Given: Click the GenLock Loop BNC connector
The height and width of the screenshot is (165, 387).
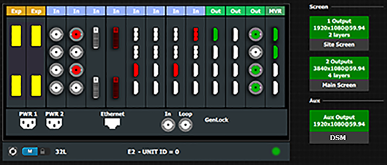Looking at the screenshot, I should pos(185,125).
